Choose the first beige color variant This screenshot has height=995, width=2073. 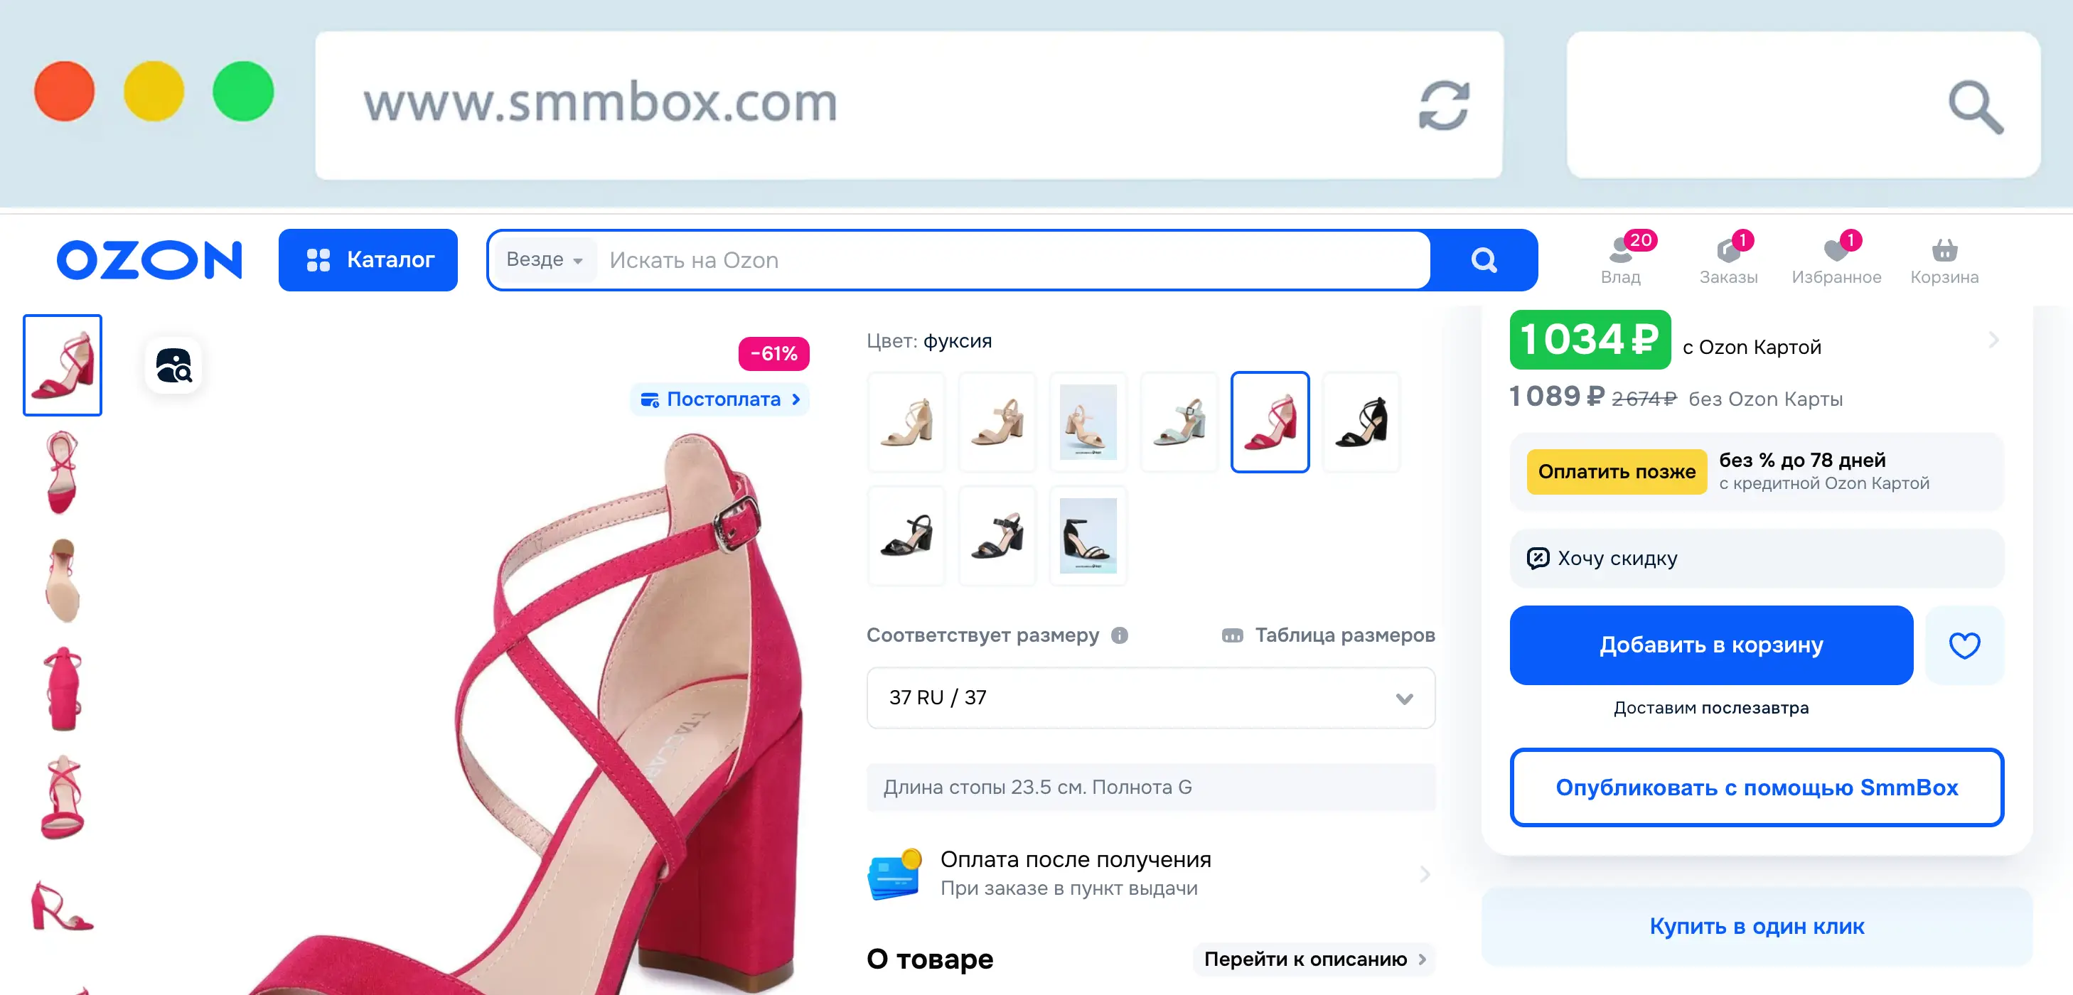click(x=906, y=421)
